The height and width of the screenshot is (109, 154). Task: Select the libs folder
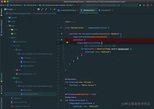coord(14,34)
